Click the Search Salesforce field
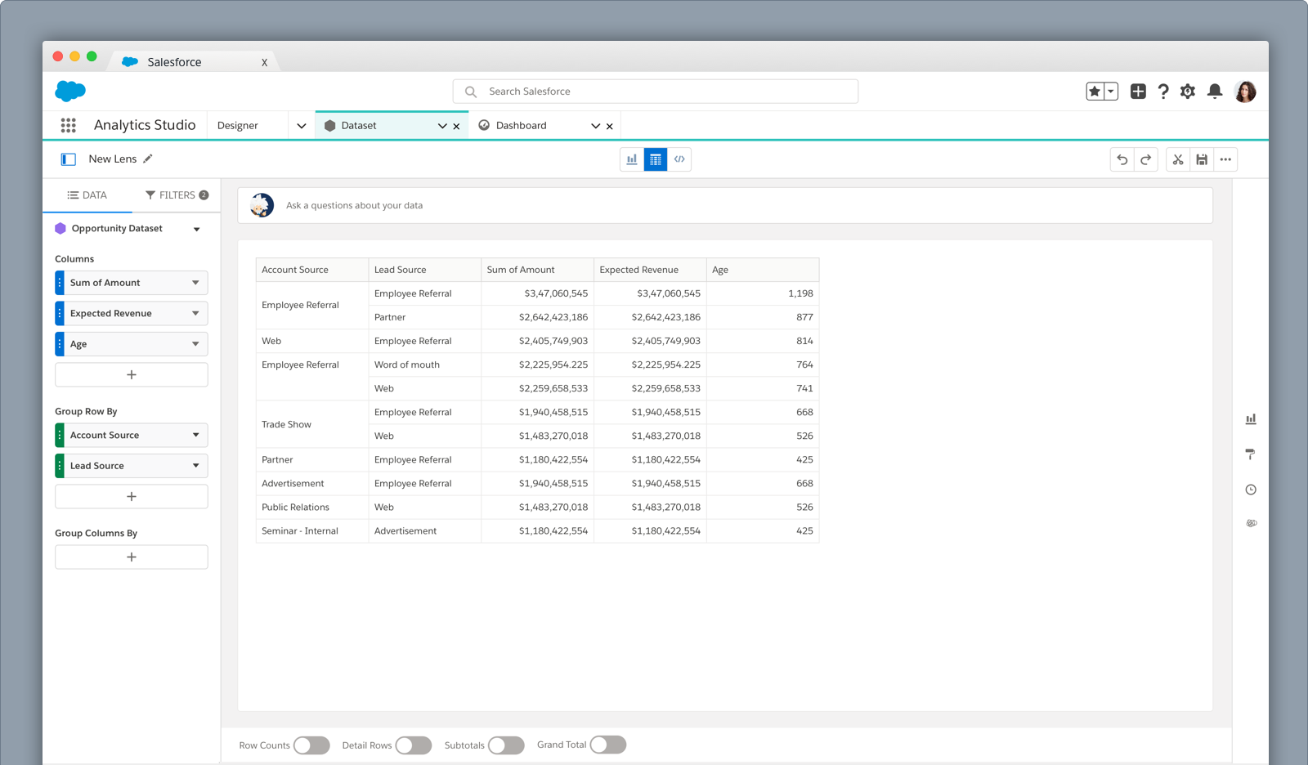The width and height of the screenshot is (1308, 765). 656,92
